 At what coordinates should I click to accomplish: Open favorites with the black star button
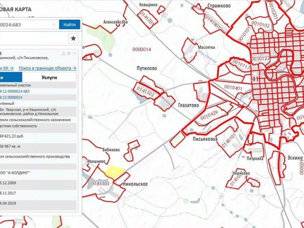click(x=73, y=38)
